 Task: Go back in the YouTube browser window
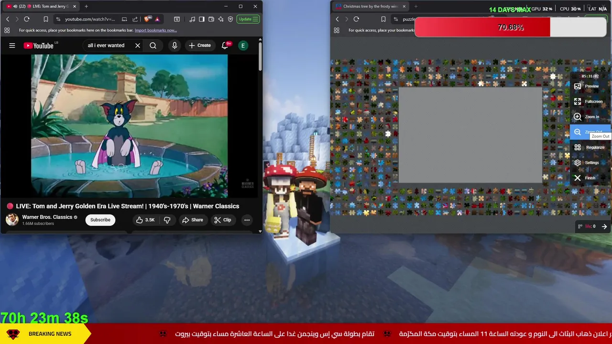coord(8,19)
